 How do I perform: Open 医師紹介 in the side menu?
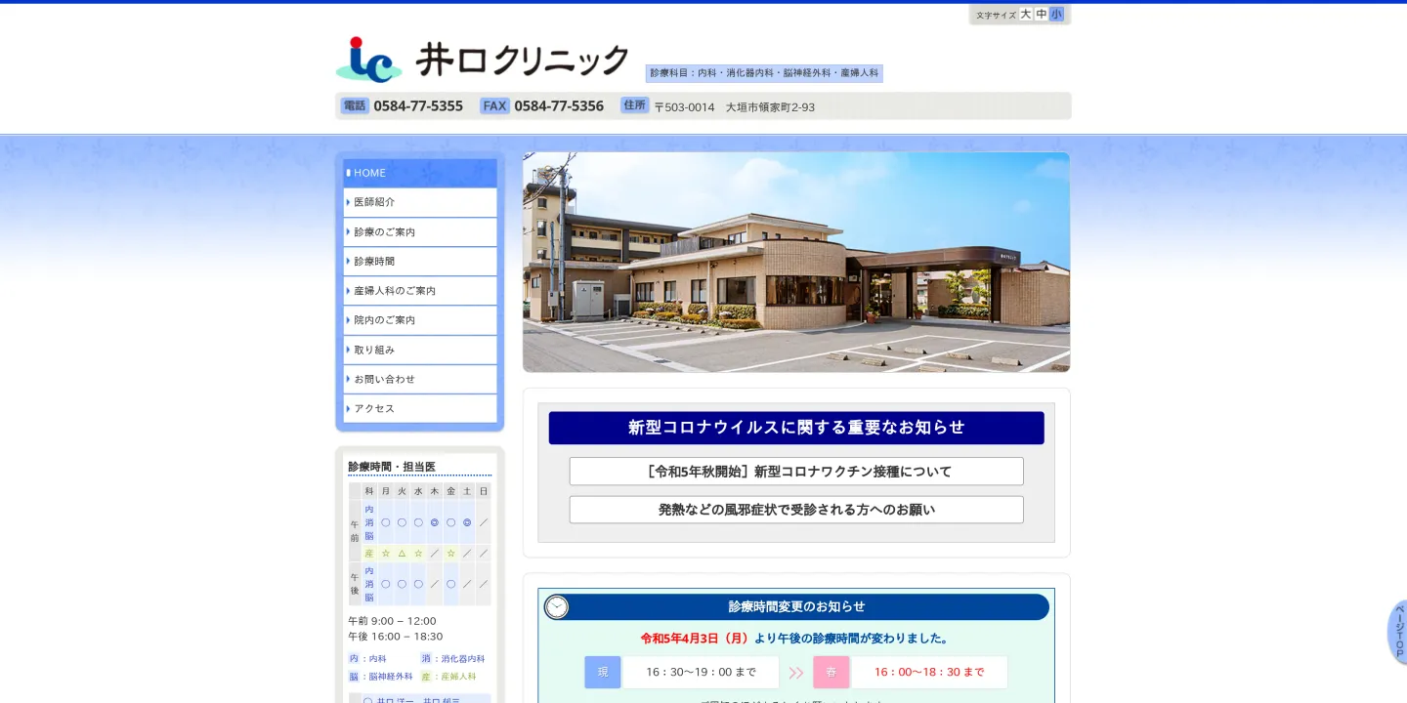420,202
